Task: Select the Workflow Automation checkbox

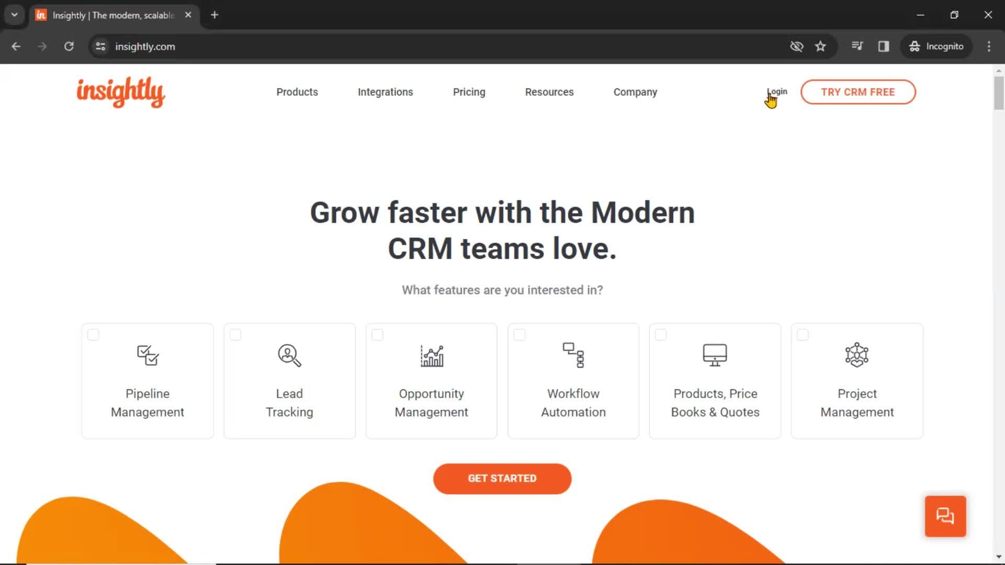Action: [x=519, y=335]
